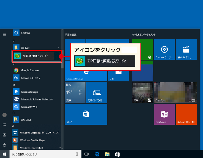
Task: Collapse the De-Net folder chevron
Action: point(58,48)
